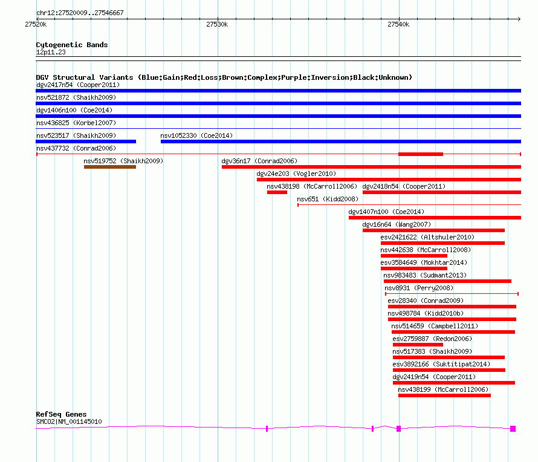Select the thick red segment in the nsv437732 row
The image size is (538, 462).
coord(421,154)
